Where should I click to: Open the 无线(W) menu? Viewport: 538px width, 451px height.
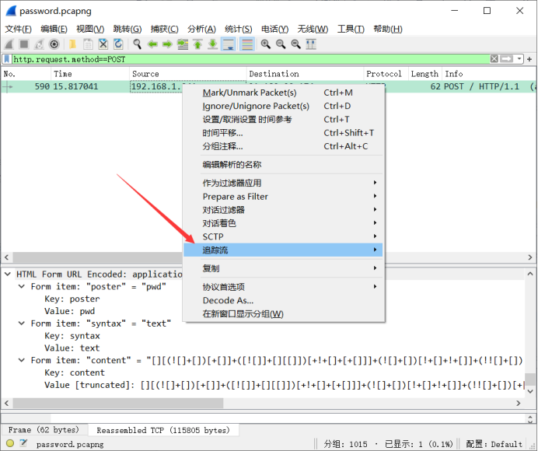[x=313, y=30]
